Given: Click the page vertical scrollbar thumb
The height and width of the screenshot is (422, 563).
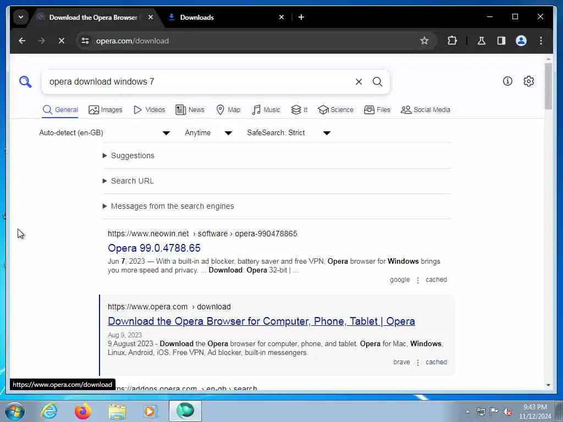Looking at the screenshot, I should point(548,86).
